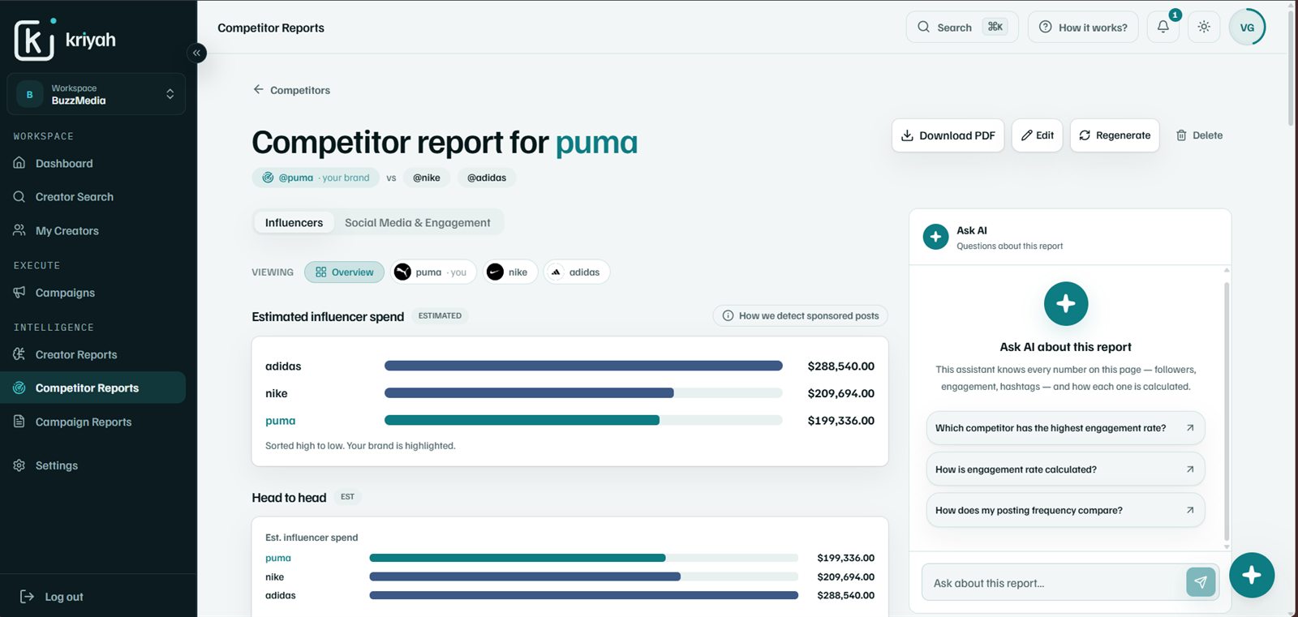Open the VG user avatar menu
1298x617 pixels.
pos(1247,27)
